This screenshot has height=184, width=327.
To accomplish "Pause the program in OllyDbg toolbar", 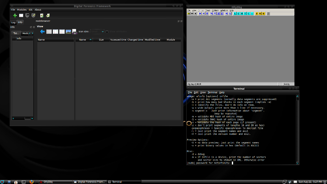I will (x=207, y=13).
